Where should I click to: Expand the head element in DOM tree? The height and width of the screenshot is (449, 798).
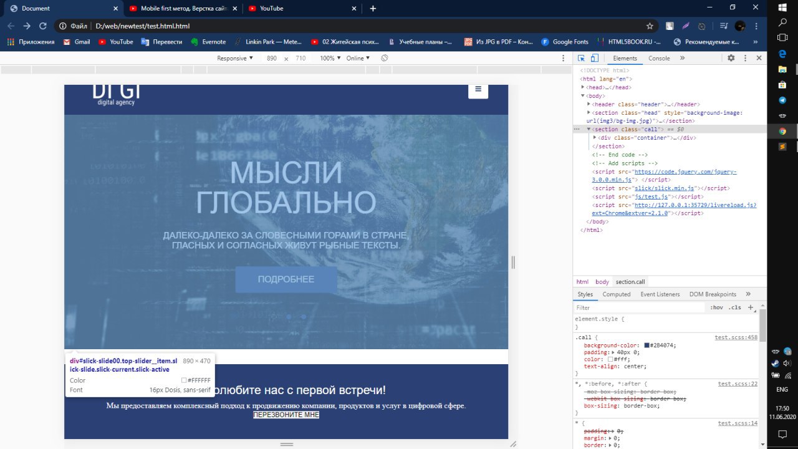[x=583, y=87]
